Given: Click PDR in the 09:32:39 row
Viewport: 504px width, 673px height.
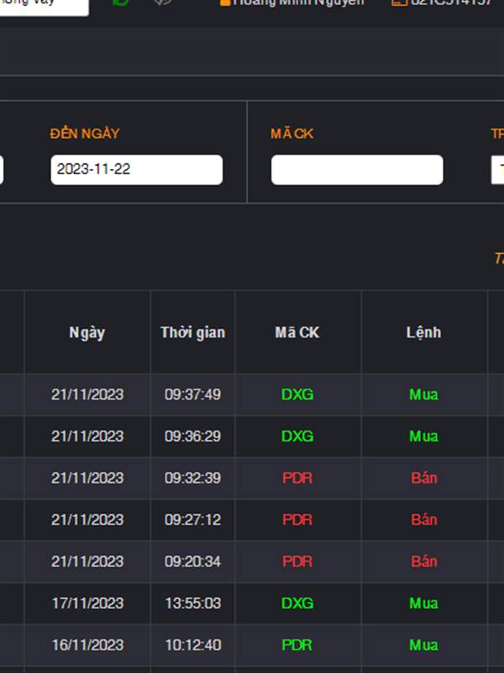Looking at the screenshot, I should (297, 478).
